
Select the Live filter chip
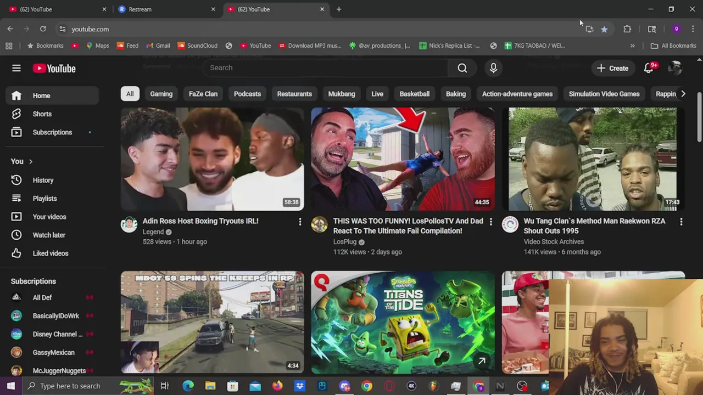pyautogui.click(x=377, y=94)
